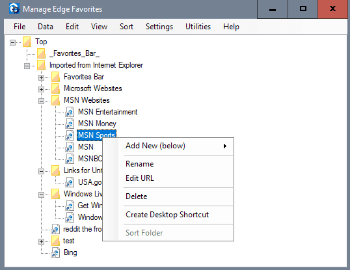Collapse the MSN Websites folder

point(41,101)
